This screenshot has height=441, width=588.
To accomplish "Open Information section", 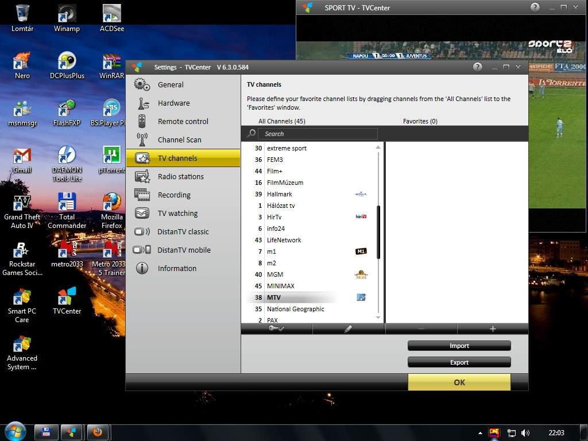I will (183, 269).
